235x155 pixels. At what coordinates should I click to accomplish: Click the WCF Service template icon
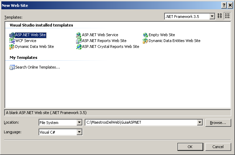[12, 41]
